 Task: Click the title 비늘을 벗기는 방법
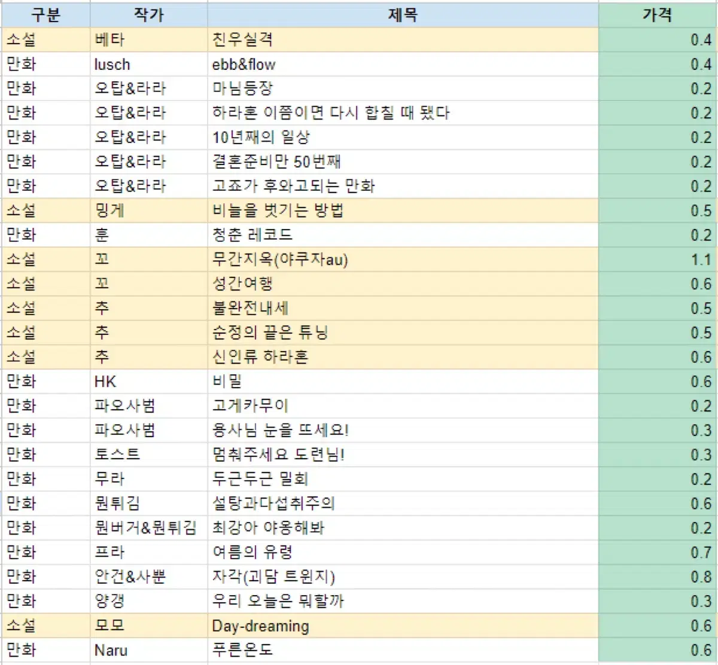click(278, 211)
